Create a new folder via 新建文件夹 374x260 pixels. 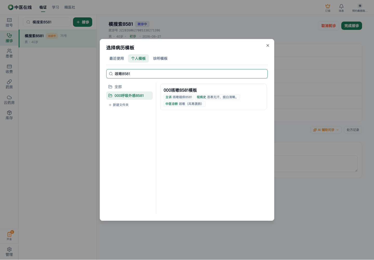click(119, 105)
